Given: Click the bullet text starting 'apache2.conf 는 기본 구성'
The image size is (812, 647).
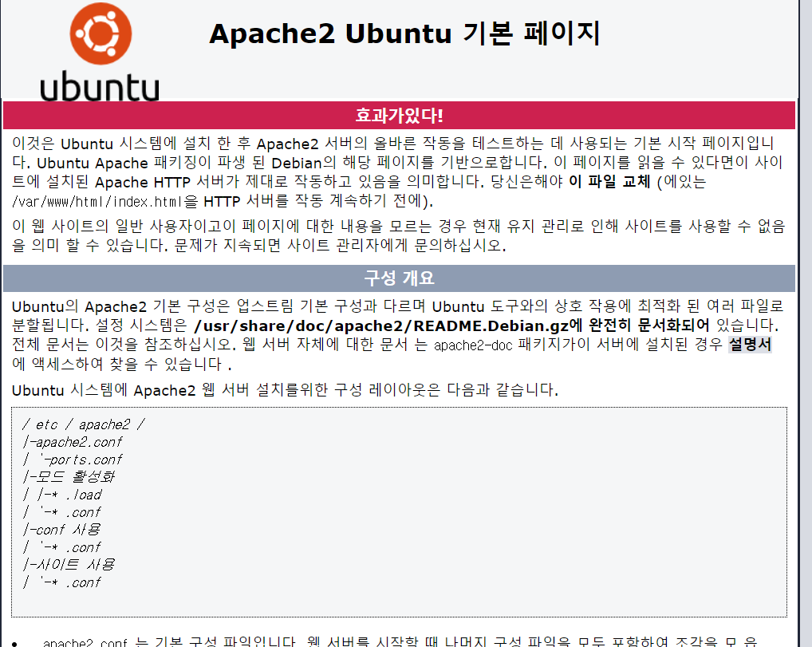Looking at the screenshot, I should tap(400, 642).
